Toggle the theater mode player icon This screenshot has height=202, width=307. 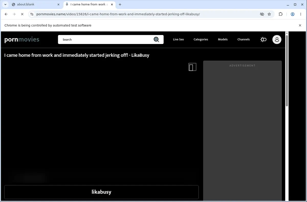[x=192, y=67]
